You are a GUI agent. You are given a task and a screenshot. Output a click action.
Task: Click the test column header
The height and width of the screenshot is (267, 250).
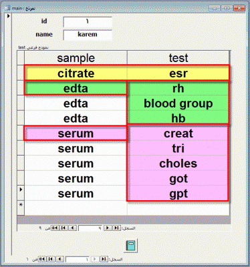(178, 58)
